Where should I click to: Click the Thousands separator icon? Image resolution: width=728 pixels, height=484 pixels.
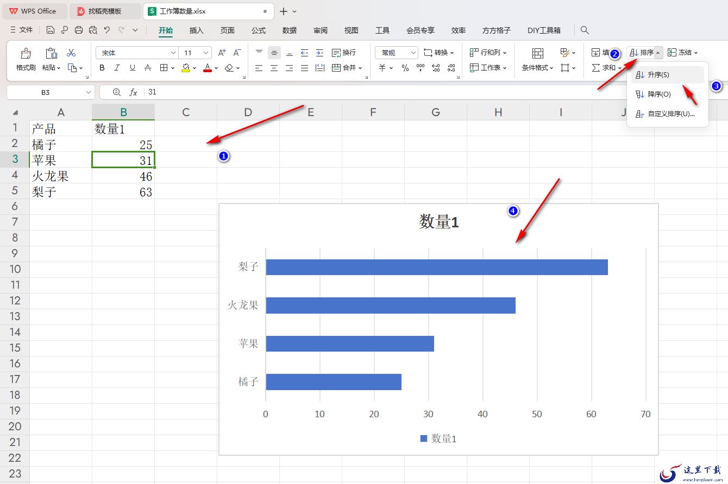pyautogui.click(x=420, y=68)
